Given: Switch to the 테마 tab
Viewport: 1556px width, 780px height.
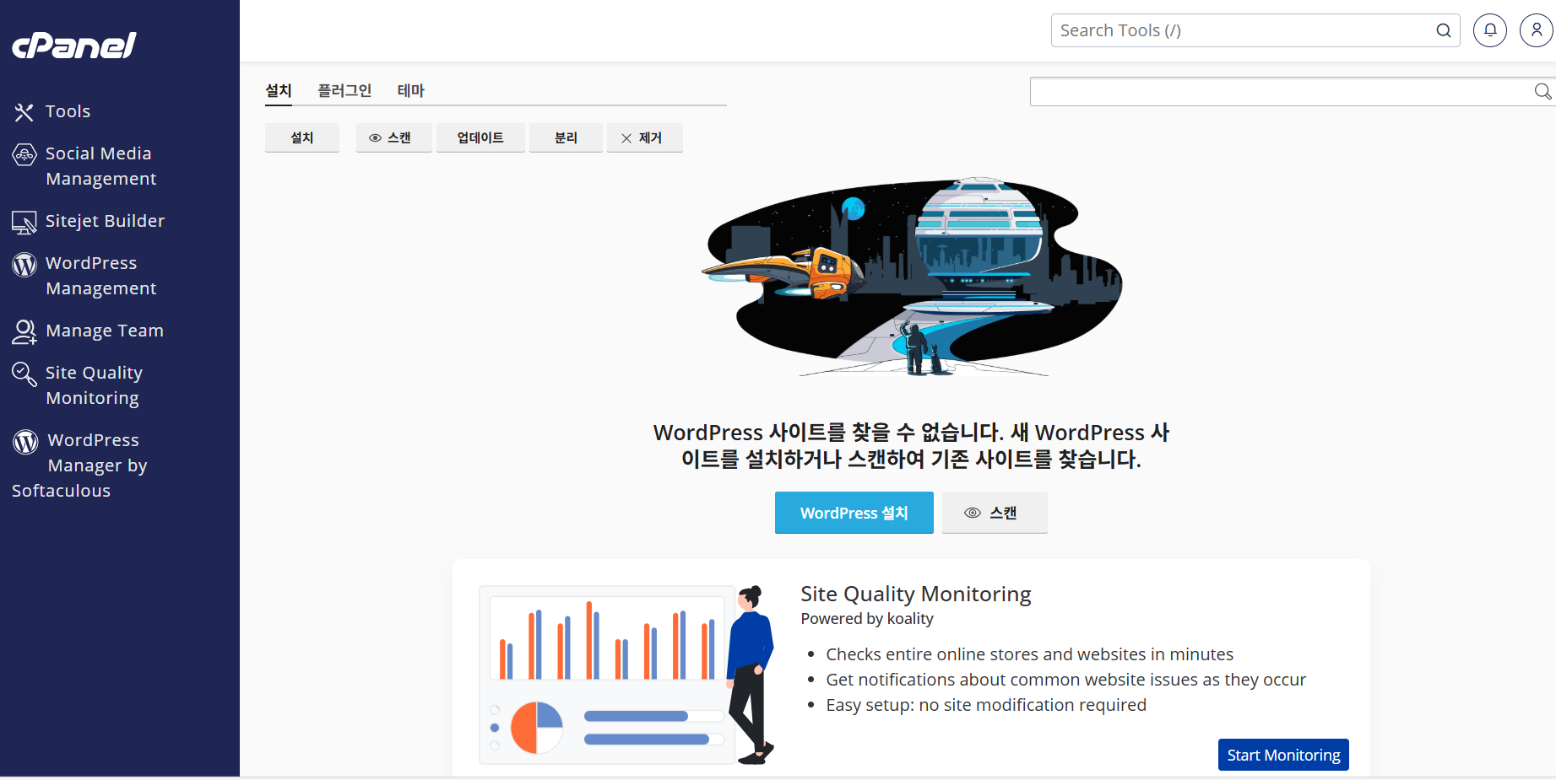Looking at the screenshot, I should point(411,90).
